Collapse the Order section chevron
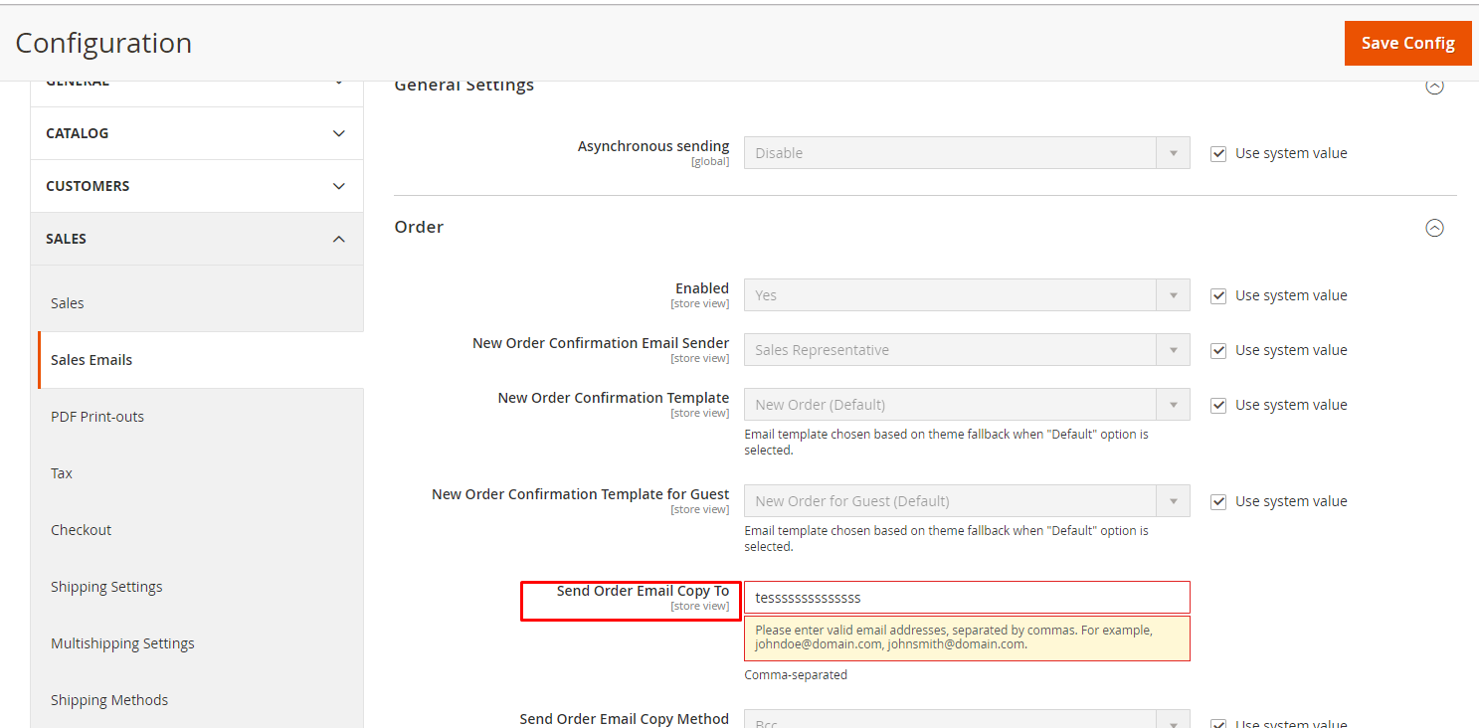 coord(1434,228)
